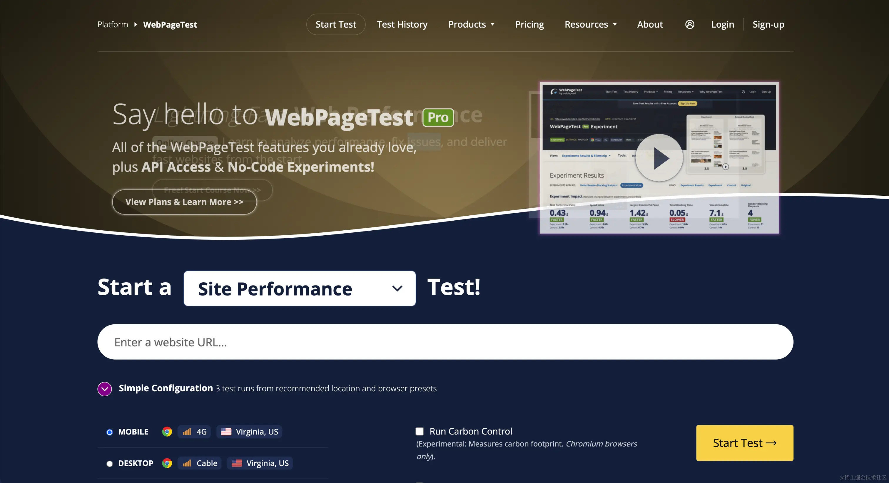889x483 pixels.
Task: Click the breadcrumb arrow after Platform
Action: pyautogui.click(x=136, y=24)
